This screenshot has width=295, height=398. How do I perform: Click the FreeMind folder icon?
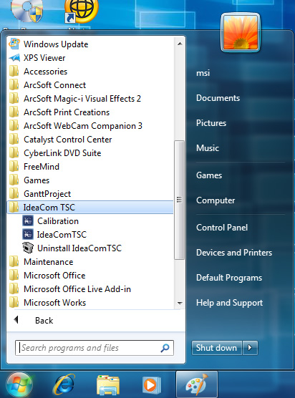pyautogui.click(x=14, y=167)
